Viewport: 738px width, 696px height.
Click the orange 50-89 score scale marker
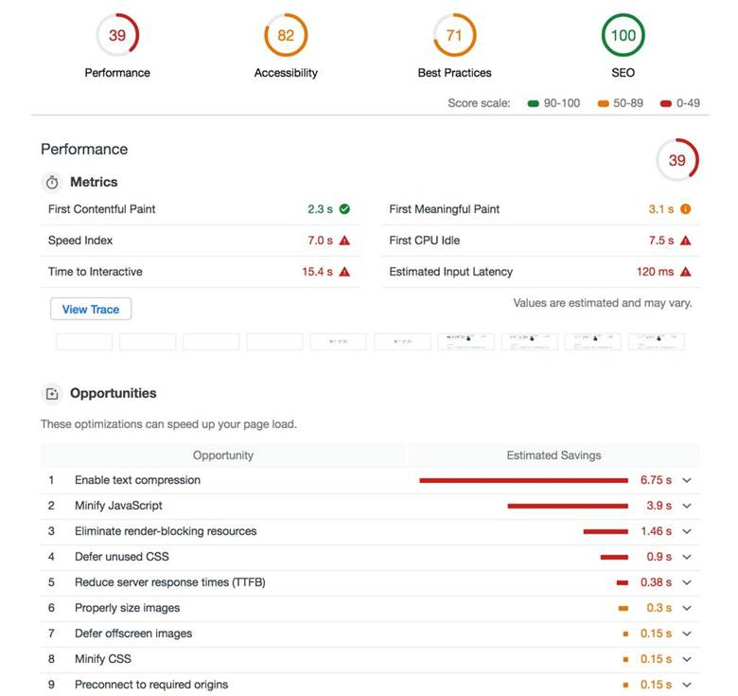pyautogui.click(x=604, y=103)
